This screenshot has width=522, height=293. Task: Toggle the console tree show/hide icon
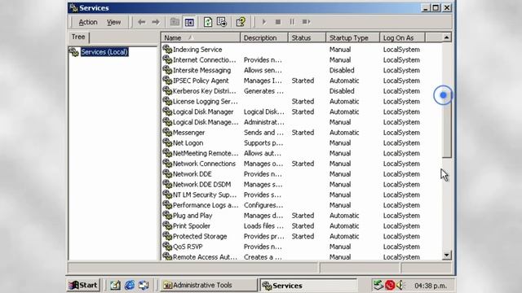(x=189, y=22)
